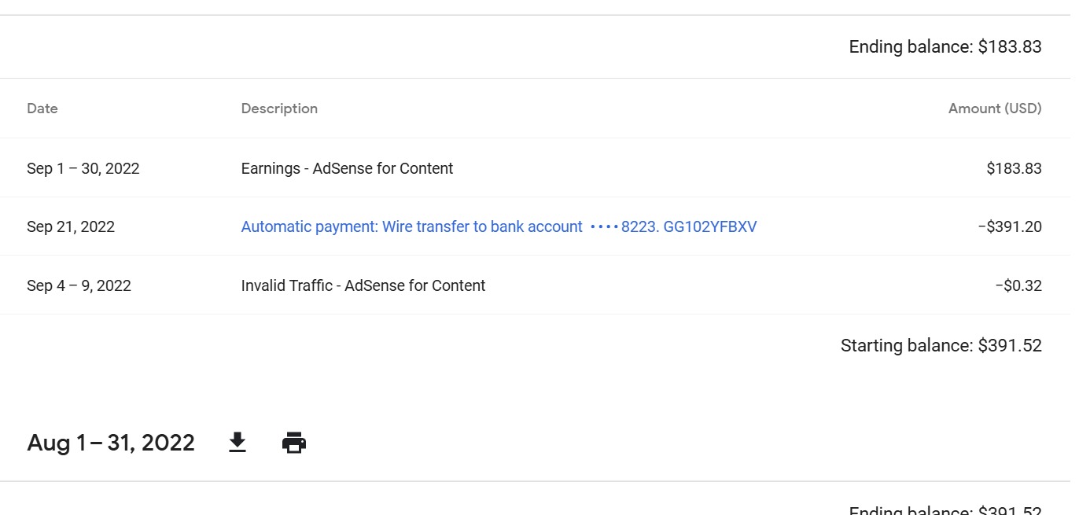This screenshot has width=1079, height=515.
Task: Click the −$0.32 invalid traffic amount
Action: pyautogui.click(x=1018, y=285)
